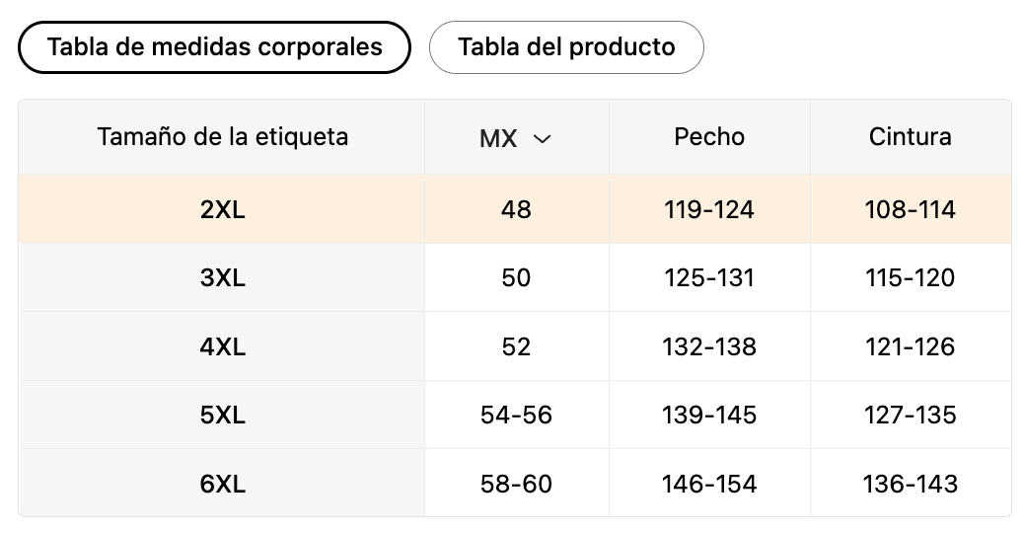The image size is (1024, 533).
Task: Click chest measurement 146-154
Action: [x=709, y=484]
